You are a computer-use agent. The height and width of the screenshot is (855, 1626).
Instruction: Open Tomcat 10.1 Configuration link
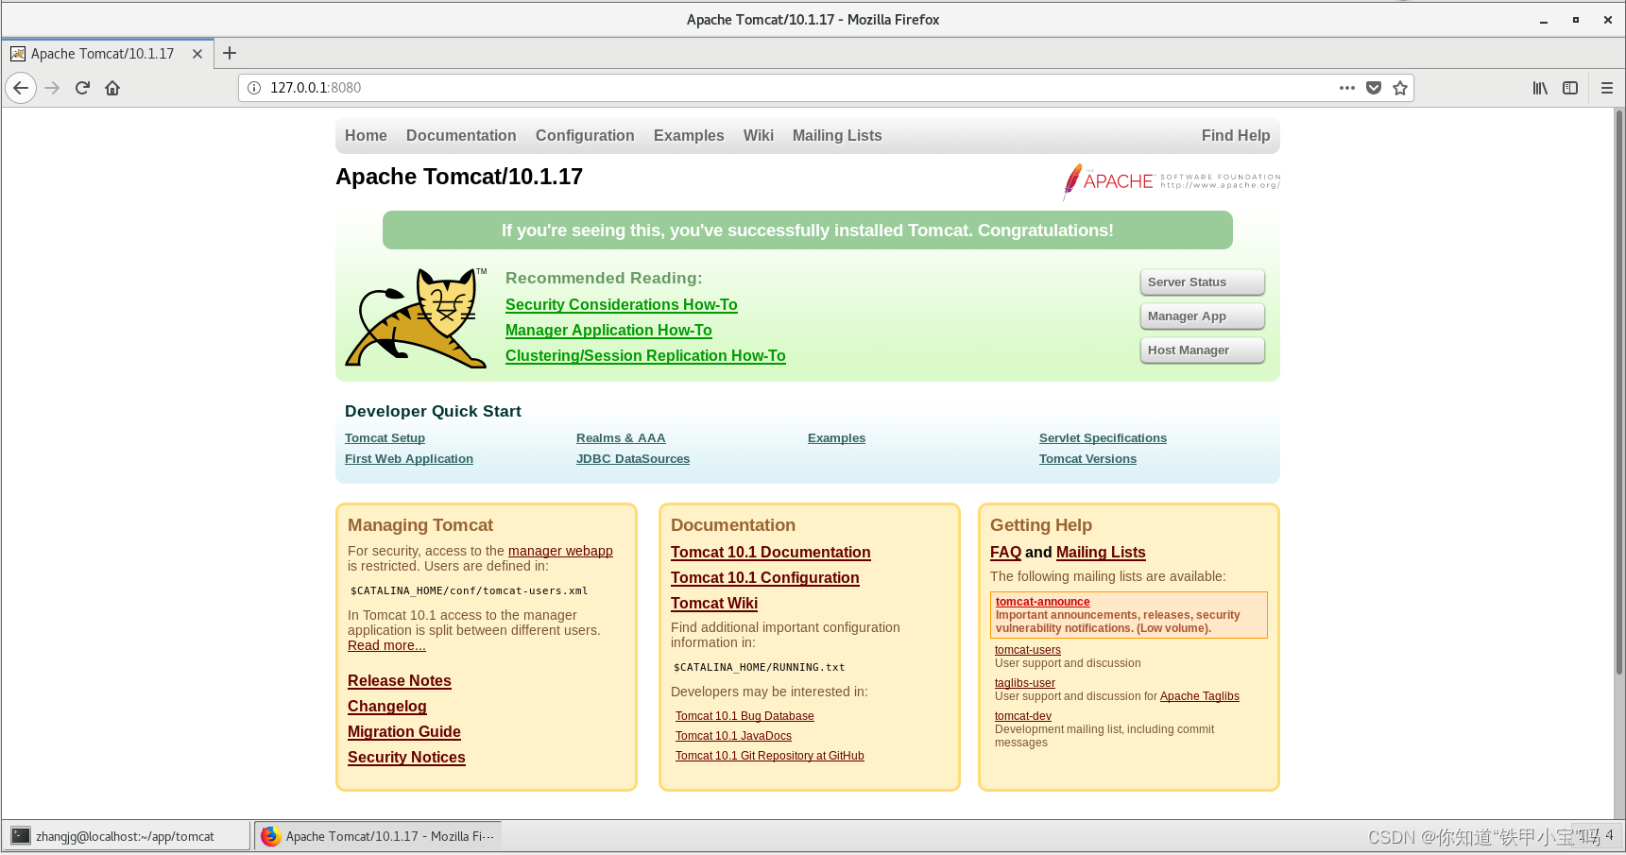[x=764, y=577]
